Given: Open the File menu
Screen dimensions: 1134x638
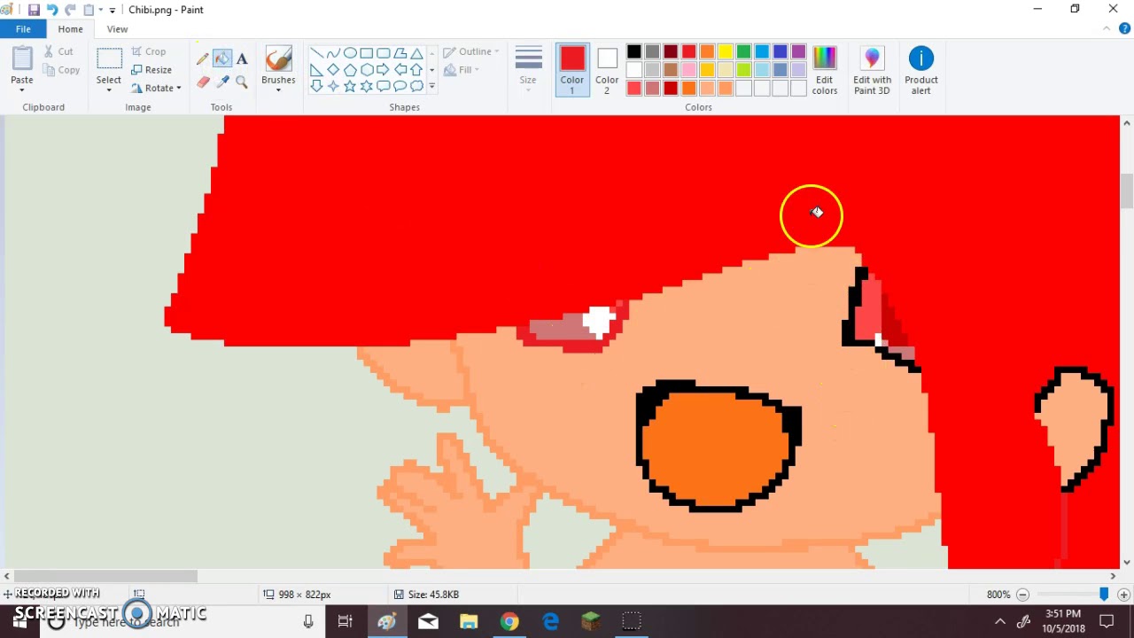Looking at the screenshot, I should [x=23, y=29].
